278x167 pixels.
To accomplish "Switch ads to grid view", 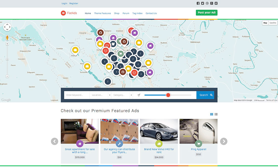I will (x=212, y=114).
